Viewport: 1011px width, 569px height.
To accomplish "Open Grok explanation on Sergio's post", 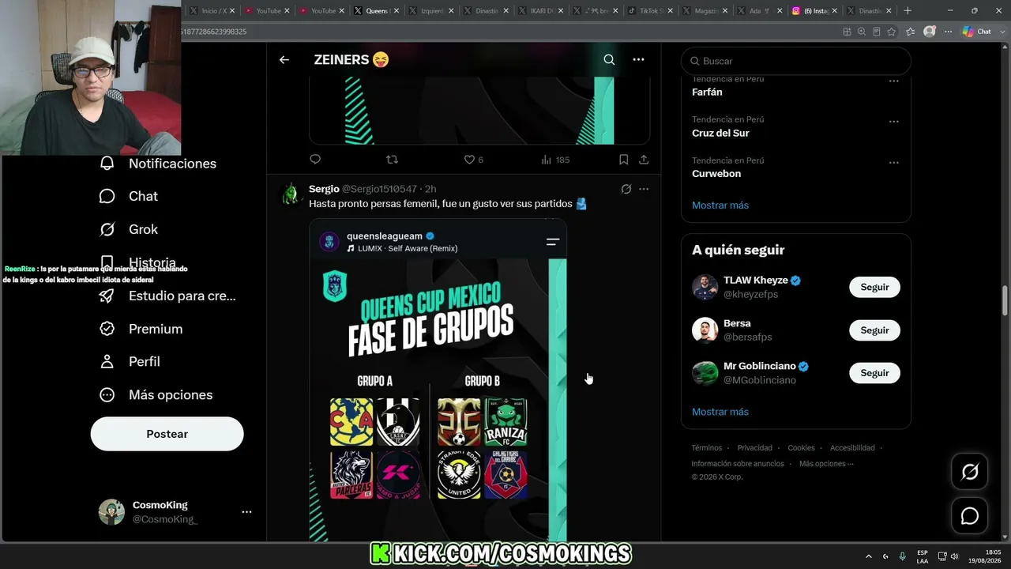I will tap(626, 189).
